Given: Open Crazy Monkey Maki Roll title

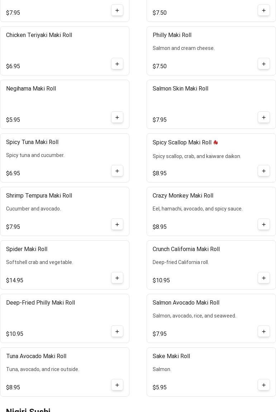Looking at the screenshot, I should (183, 196).
